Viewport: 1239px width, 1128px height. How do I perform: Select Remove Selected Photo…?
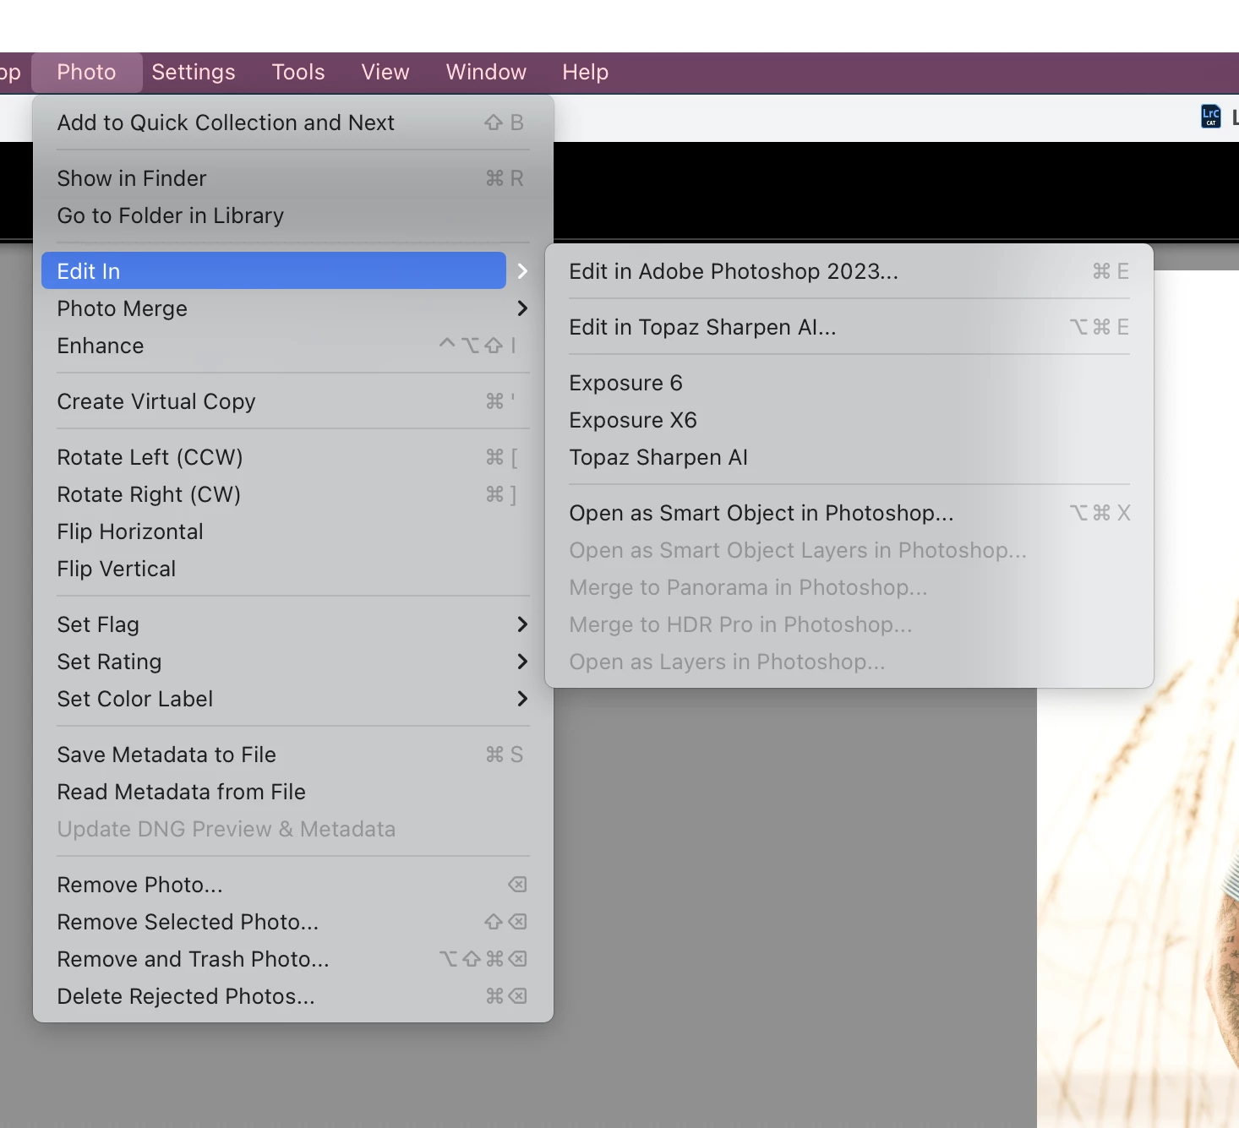tap(292, 922)
